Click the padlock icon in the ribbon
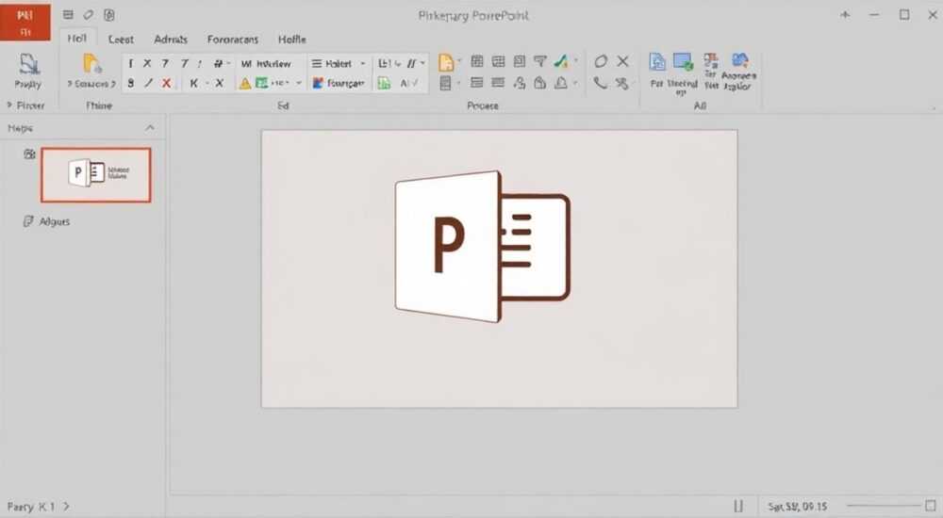943x518 pixels. 540,84
